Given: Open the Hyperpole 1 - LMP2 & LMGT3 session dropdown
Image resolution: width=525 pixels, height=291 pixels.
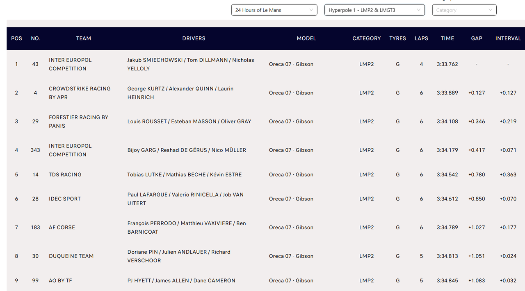Looking at the screenshot, I should coord(374,10).
